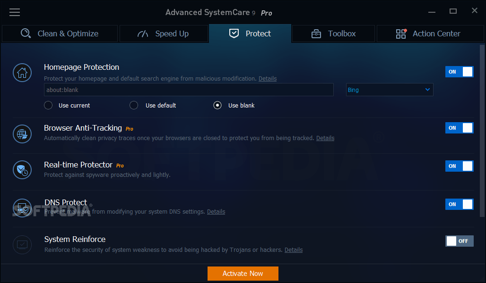Select the Use current radio button

pyautogui.click(x=48, y=106)
